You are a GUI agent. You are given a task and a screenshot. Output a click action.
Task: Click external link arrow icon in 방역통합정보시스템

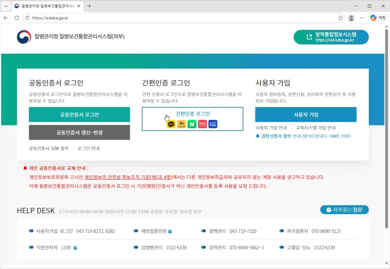pyautogui.click(x=309, y=37)
